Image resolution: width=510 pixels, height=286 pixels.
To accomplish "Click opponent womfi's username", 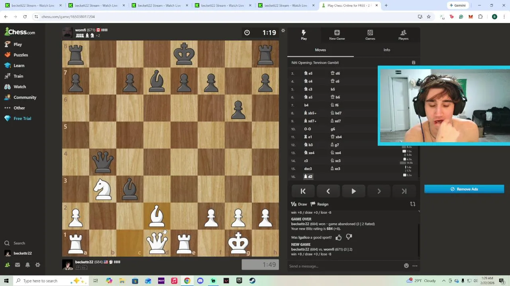I will click(80, 30).
